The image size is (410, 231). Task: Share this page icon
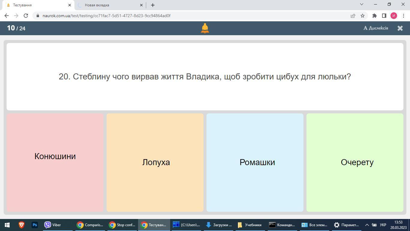point(353,16)
